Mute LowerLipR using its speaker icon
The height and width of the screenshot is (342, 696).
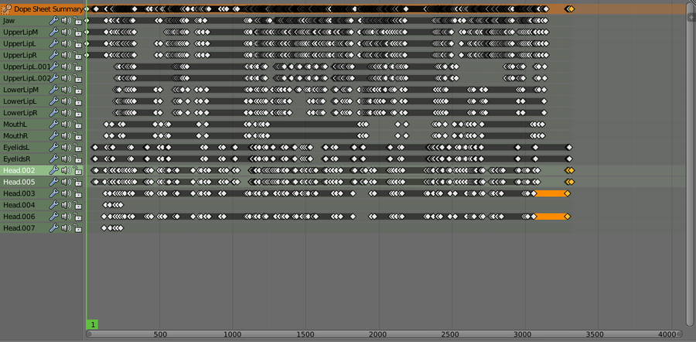(x=67, y=113)
